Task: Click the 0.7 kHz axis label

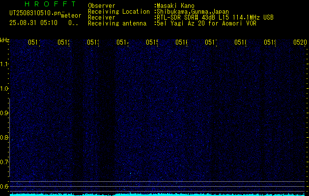Action: point(4,162)
